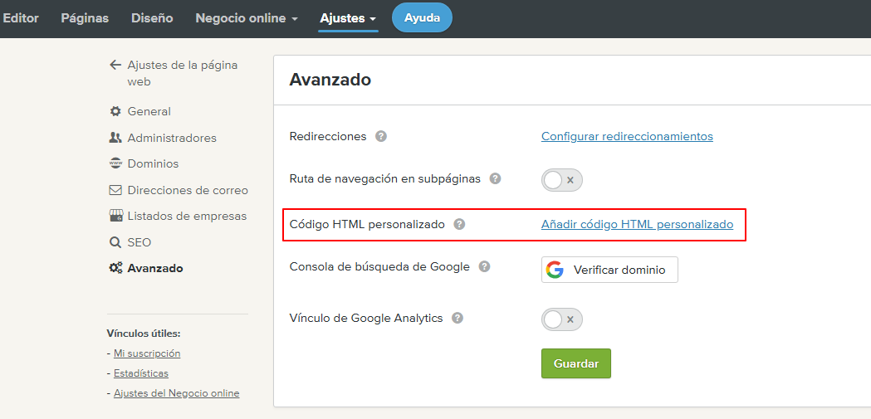Switch to Diseño in top navigation
871x419 pixels.
(152, 18)
